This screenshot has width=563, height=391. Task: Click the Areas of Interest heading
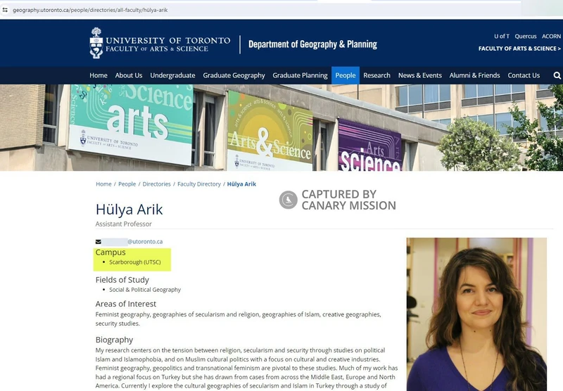pos(126,304)
